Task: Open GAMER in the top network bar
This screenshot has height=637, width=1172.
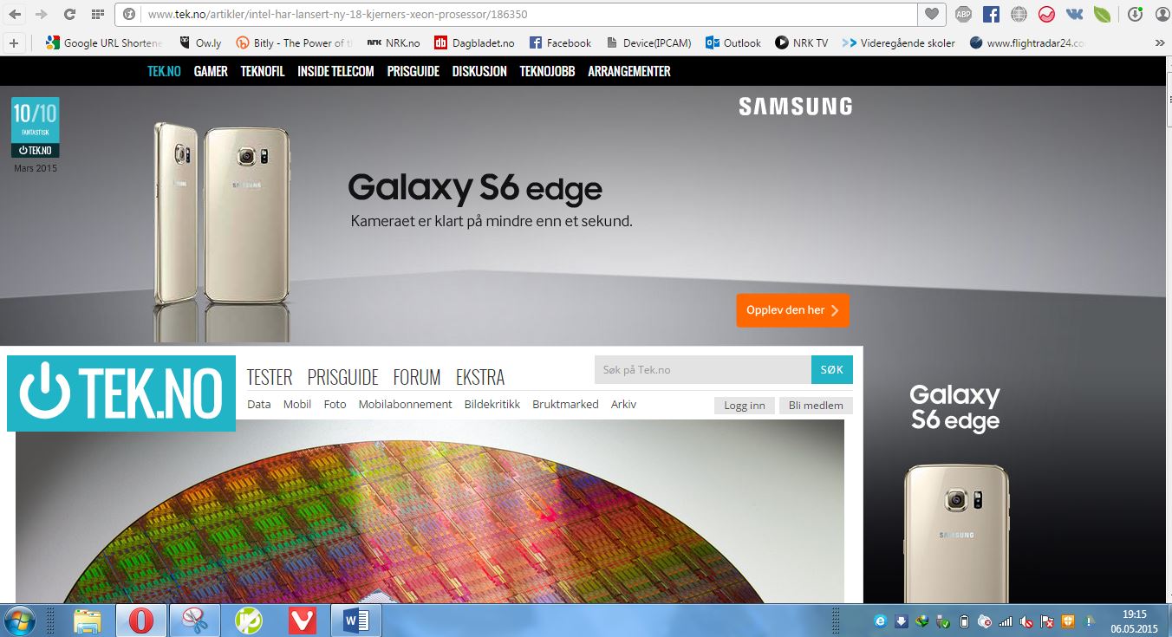Action: coord(211,71)
